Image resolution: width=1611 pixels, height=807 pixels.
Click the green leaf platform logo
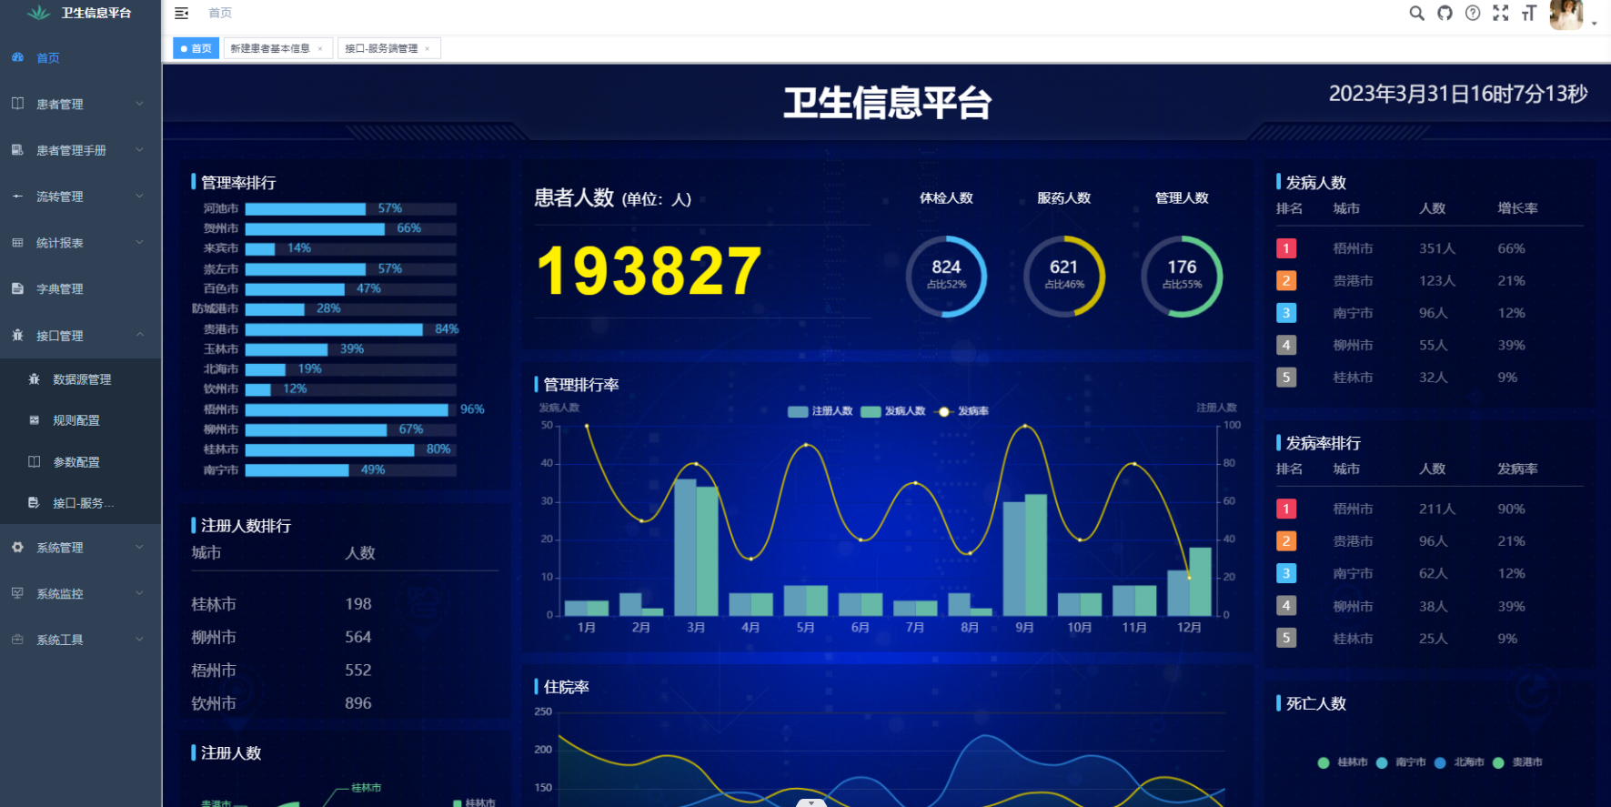(x=38, y=13)
